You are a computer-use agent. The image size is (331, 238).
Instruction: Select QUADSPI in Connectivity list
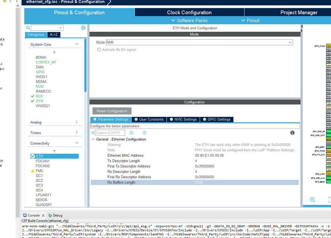(44, 205)
